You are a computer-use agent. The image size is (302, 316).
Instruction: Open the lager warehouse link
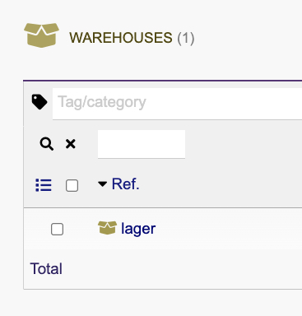[138, 229]
